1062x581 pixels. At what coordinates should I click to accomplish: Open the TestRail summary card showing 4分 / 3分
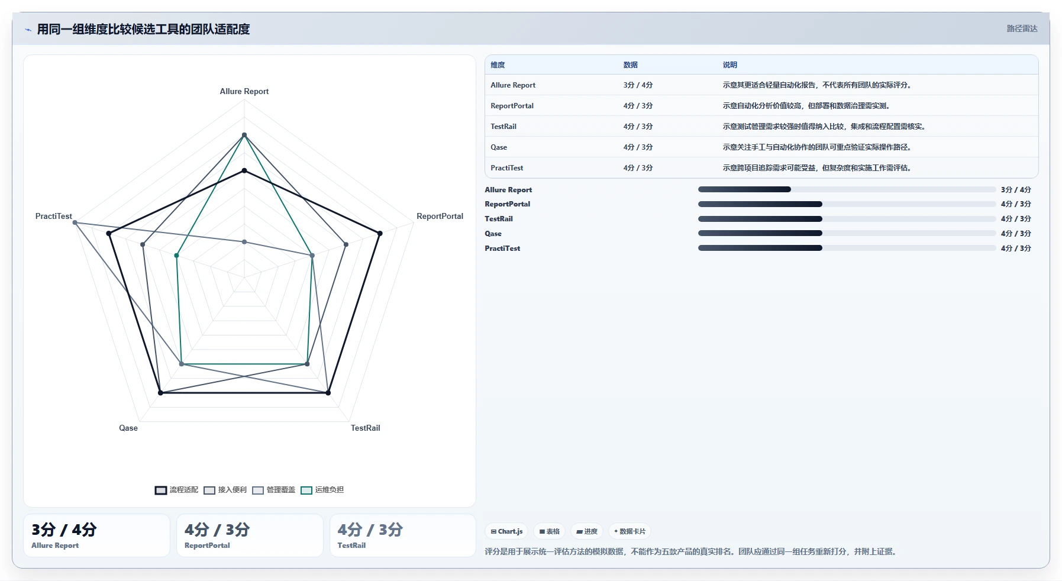pos(403,535)
